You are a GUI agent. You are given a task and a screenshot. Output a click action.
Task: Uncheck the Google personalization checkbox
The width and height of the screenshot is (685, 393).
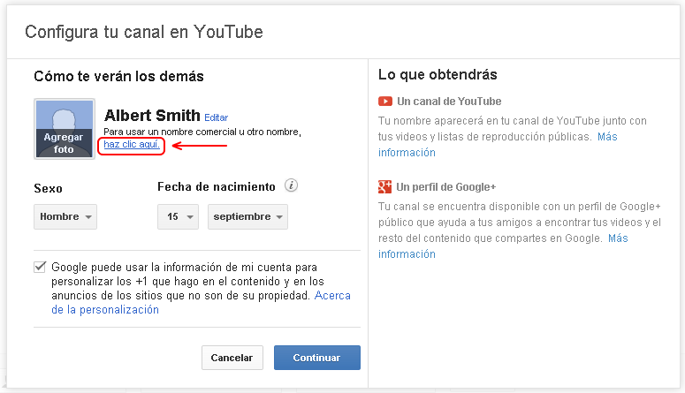tap(40, 267)
